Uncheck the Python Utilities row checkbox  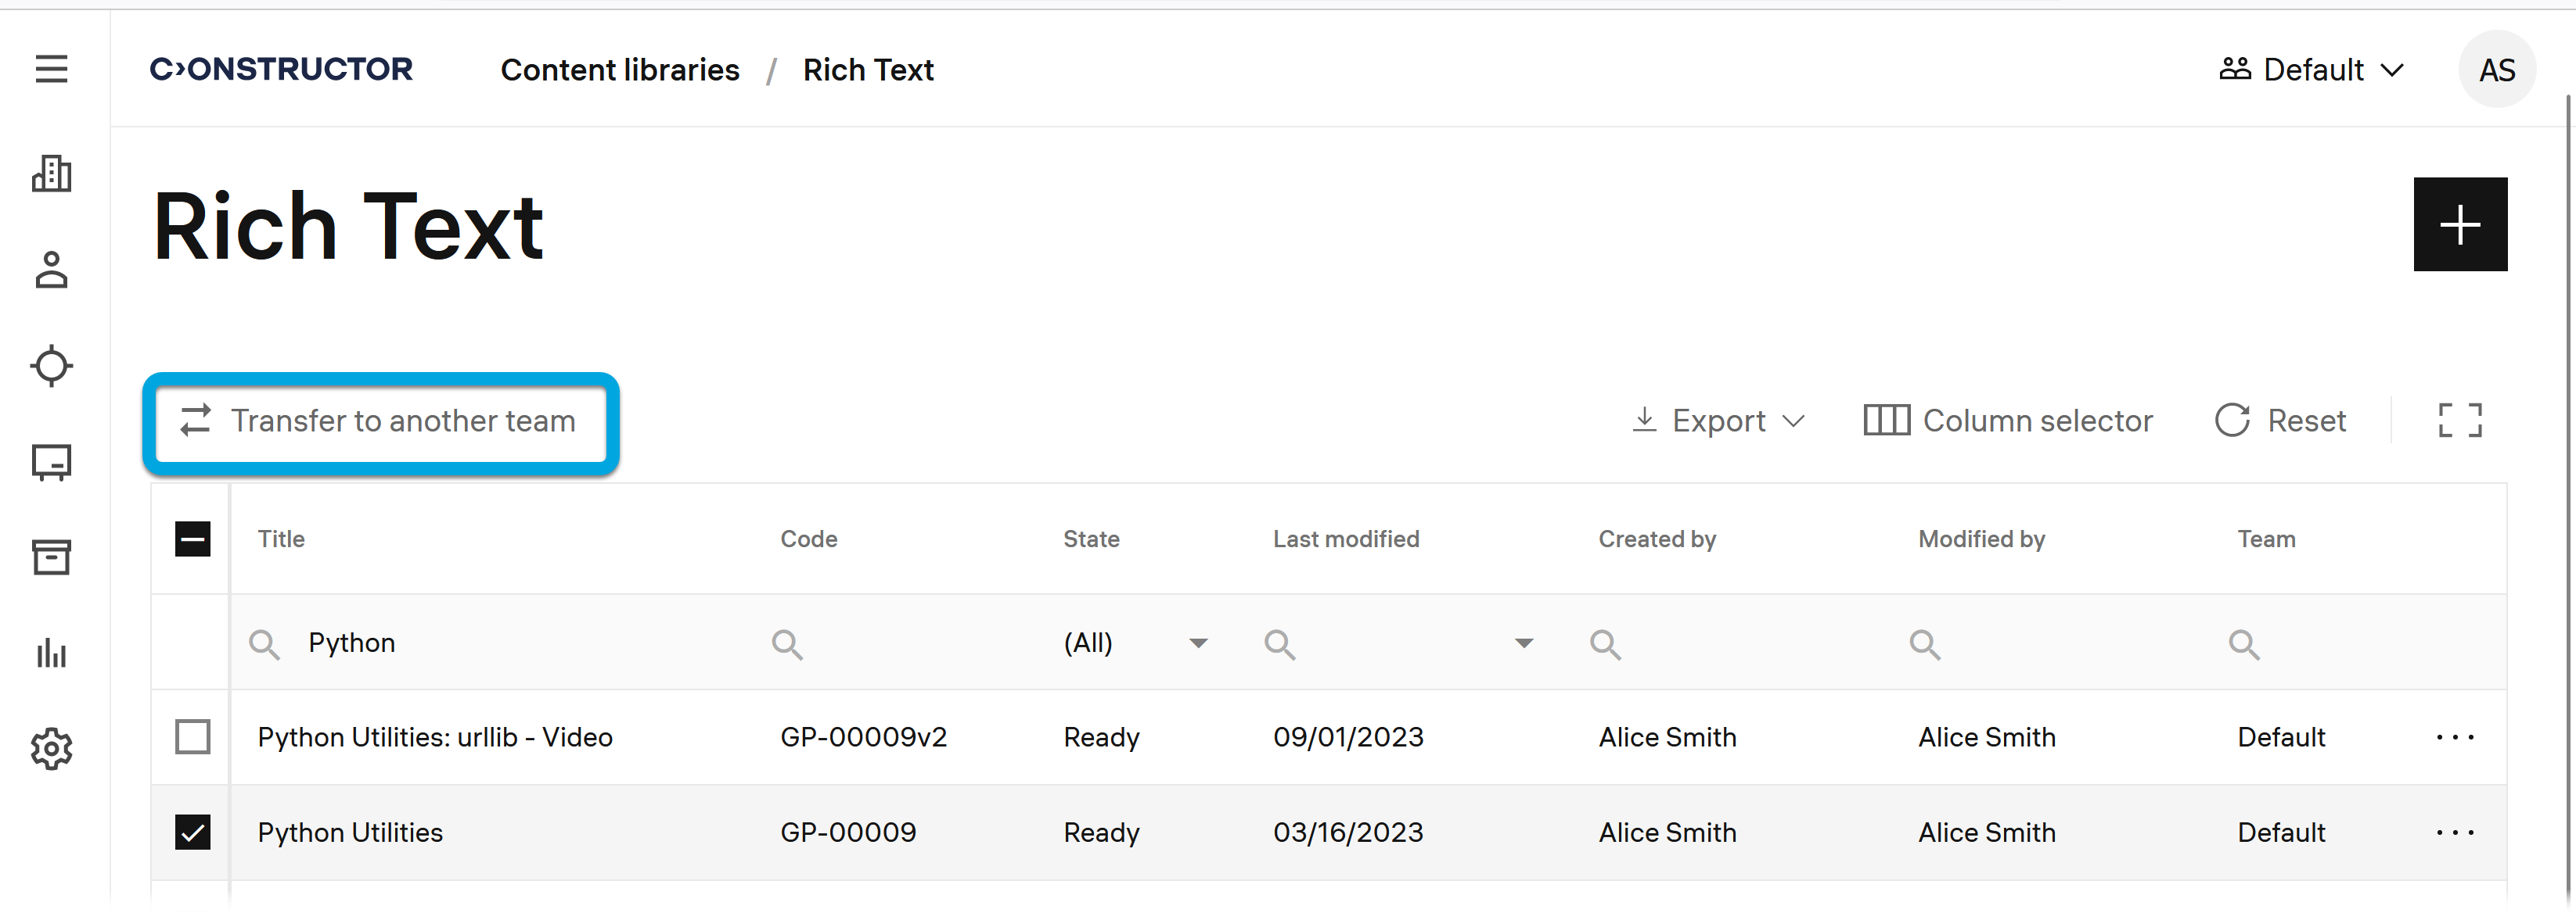[x=192, y=832]
